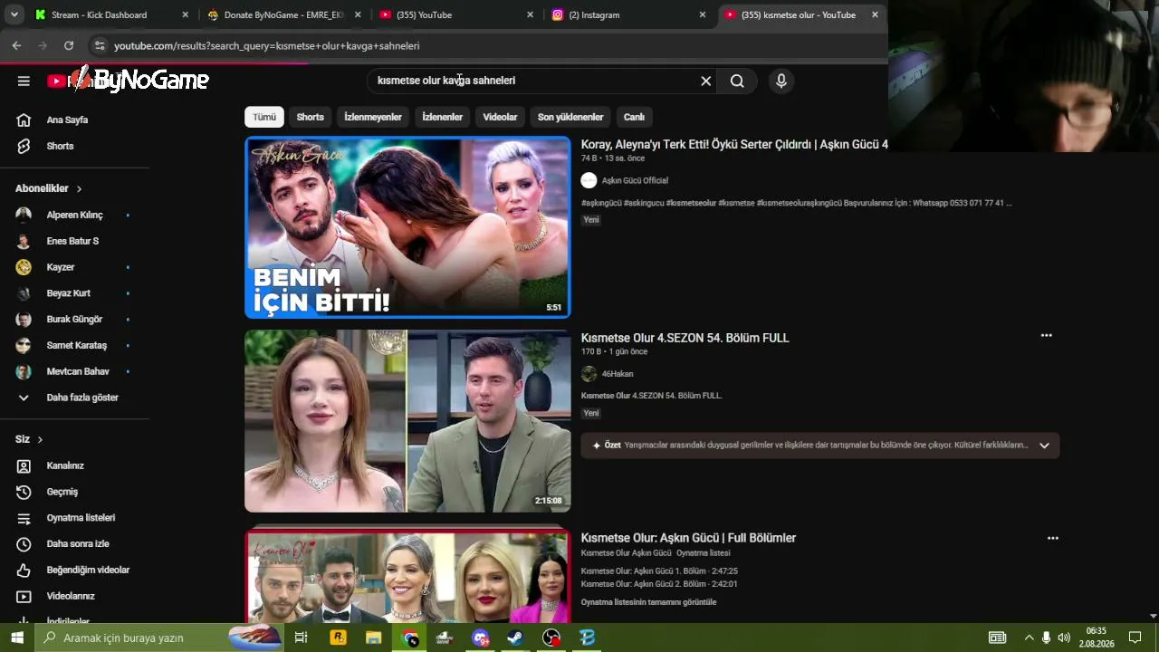1159x652 pixels.
Task: Select the İzlenmeyenler filter chip
Action: coord(373,117)
